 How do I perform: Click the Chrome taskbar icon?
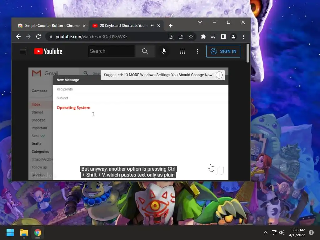[x=38, y=232]
